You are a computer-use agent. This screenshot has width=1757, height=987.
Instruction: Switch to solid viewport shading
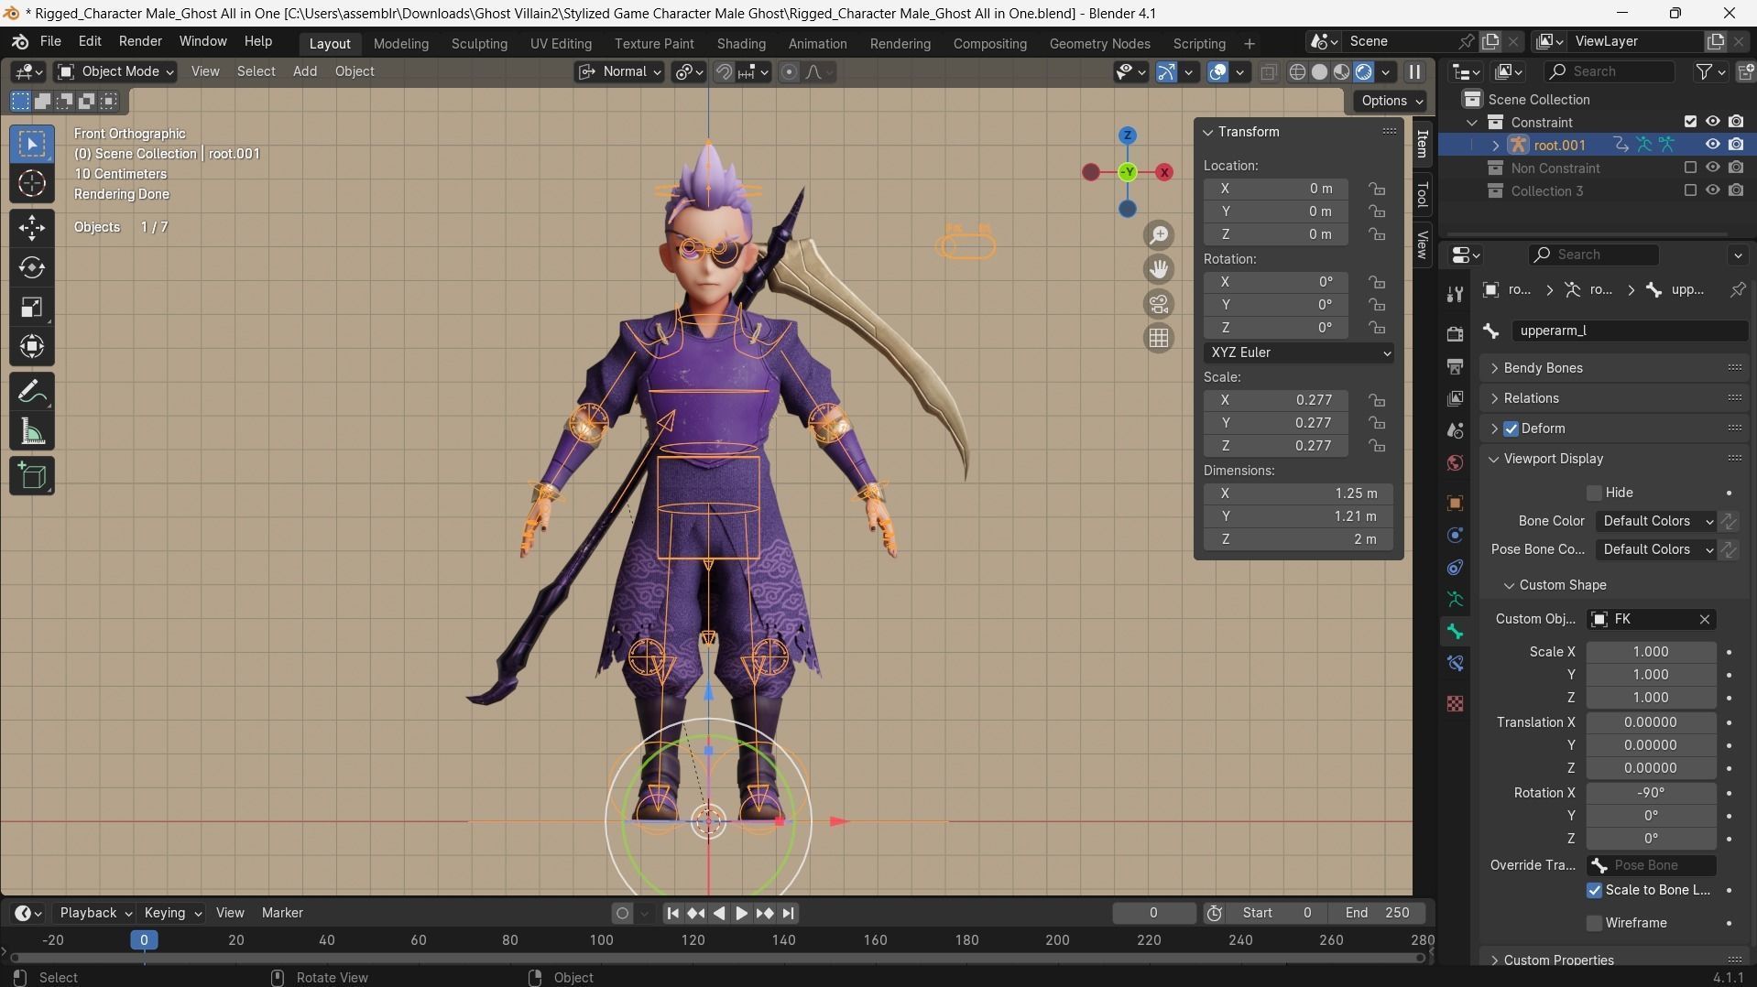click(1319, 72)
